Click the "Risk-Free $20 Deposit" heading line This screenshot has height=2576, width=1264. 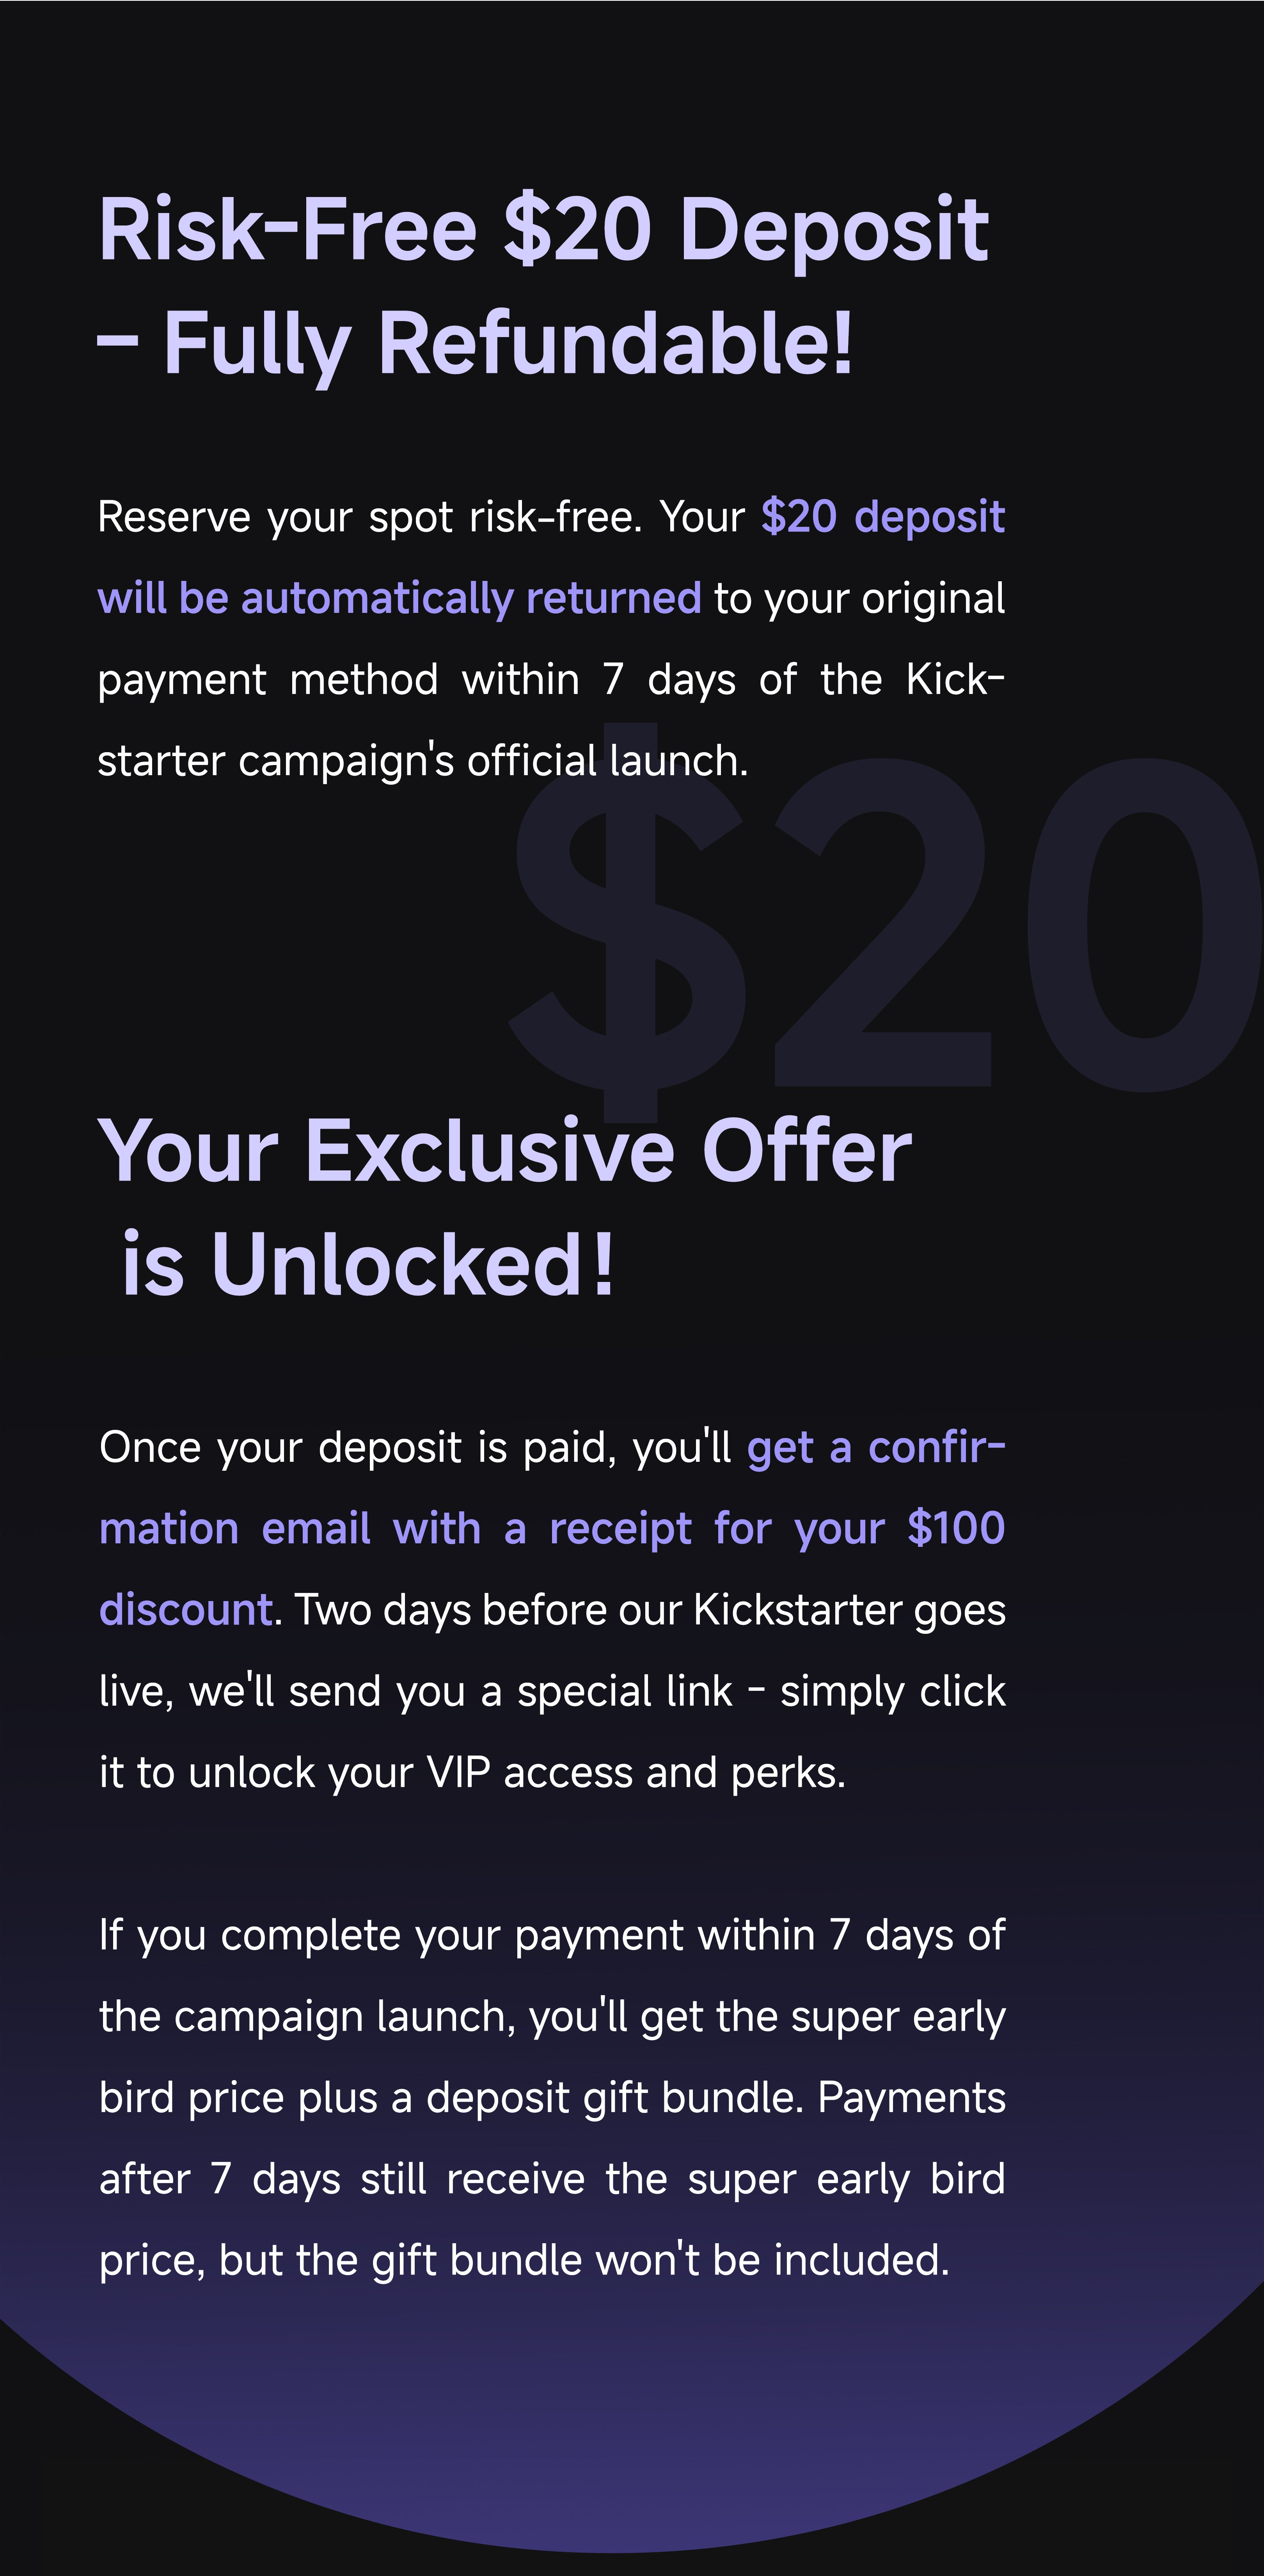coord(543,230)
